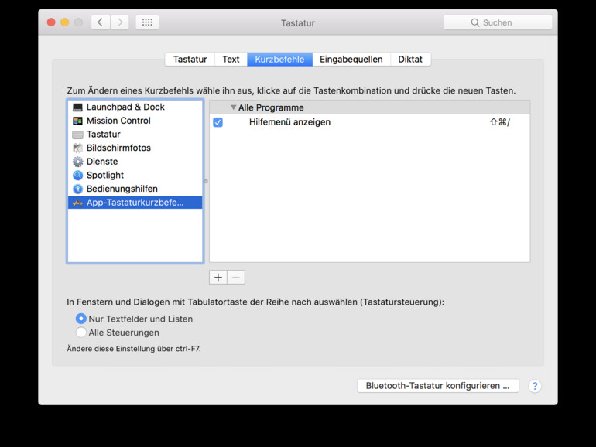Close window with red button
596x447 pixels.
click(51, 22)
